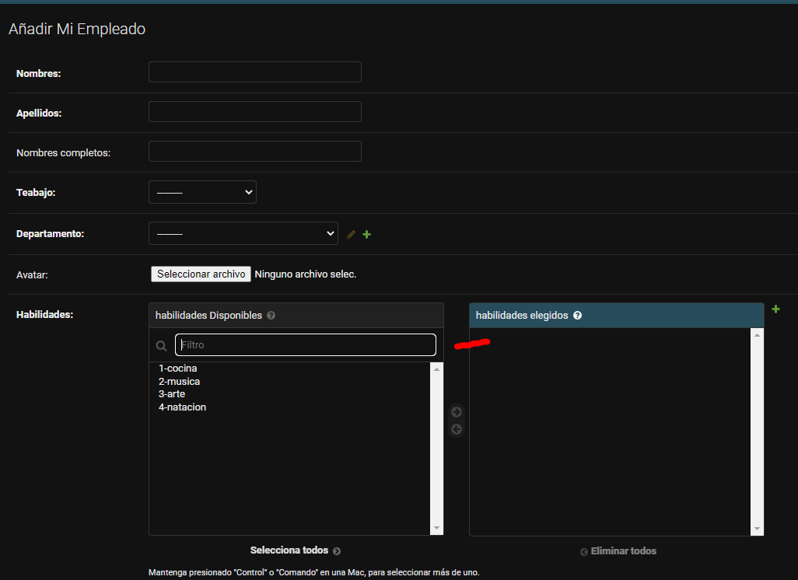798x580 pixels.
Task: Click the left arrow to remove habilidad
Action: click(x=457, y=429)
